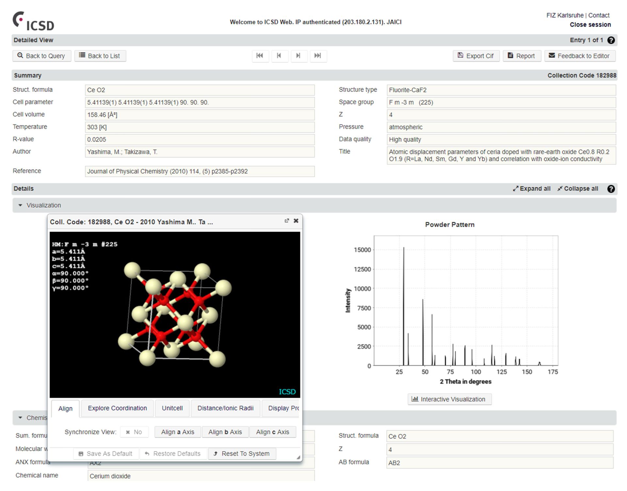Click AB formula field AB2
The height and width of the screenshot is (491, 627).
(500, 463)
